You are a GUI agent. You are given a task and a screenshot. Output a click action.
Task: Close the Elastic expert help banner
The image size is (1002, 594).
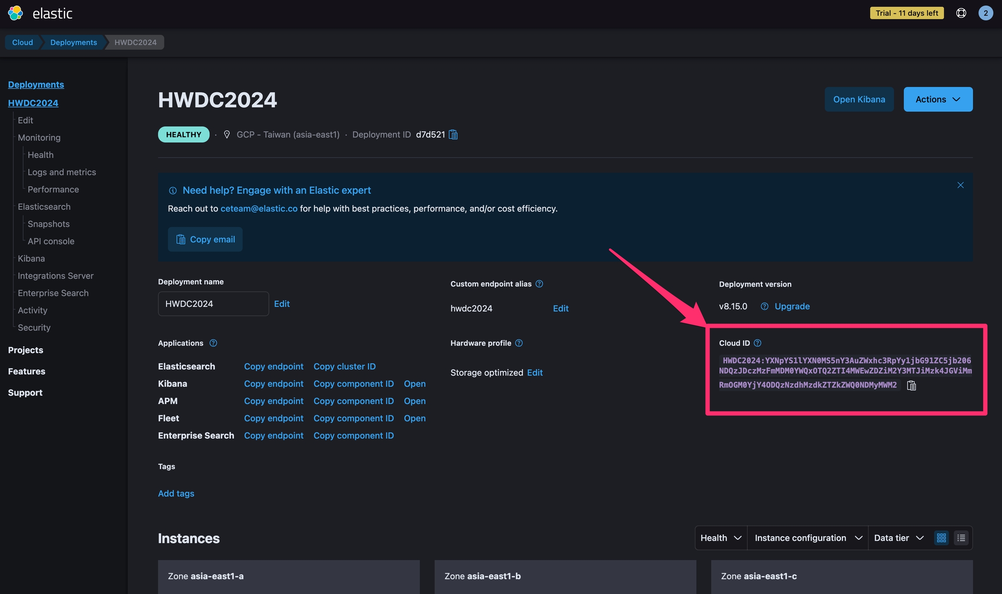[x=961, y=185]
